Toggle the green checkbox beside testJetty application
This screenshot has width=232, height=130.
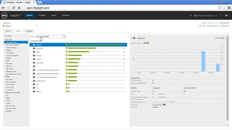(x=4, y=26)
